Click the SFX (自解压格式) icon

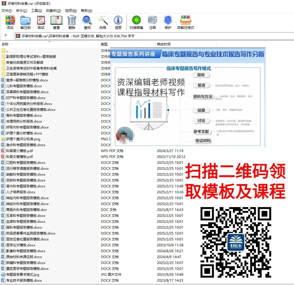pos(186,22)
